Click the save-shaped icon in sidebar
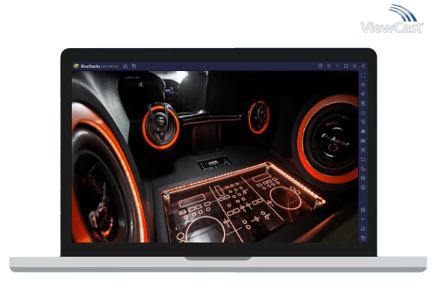 [x=363, y=141]
